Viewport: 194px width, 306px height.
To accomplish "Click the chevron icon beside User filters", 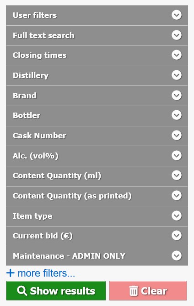I will coord(177,15).
